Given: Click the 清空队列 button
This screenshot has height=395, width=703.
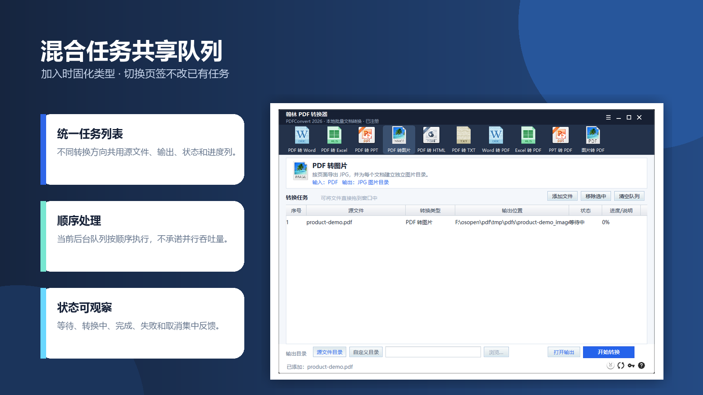Looking at the screenshot, I should [629, 196].
